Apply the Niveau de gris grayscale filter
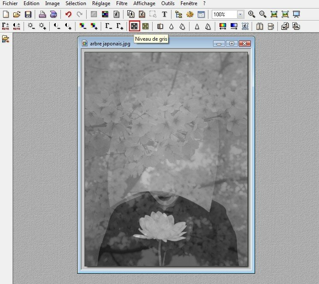Viewport: 319px width, 284px height. [134, 26]
